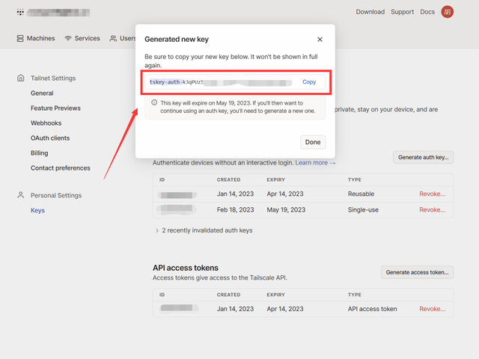The height and width of the screenshot is (359, 479).
Task: Go to General settings
Action: [x=42, y=93]
